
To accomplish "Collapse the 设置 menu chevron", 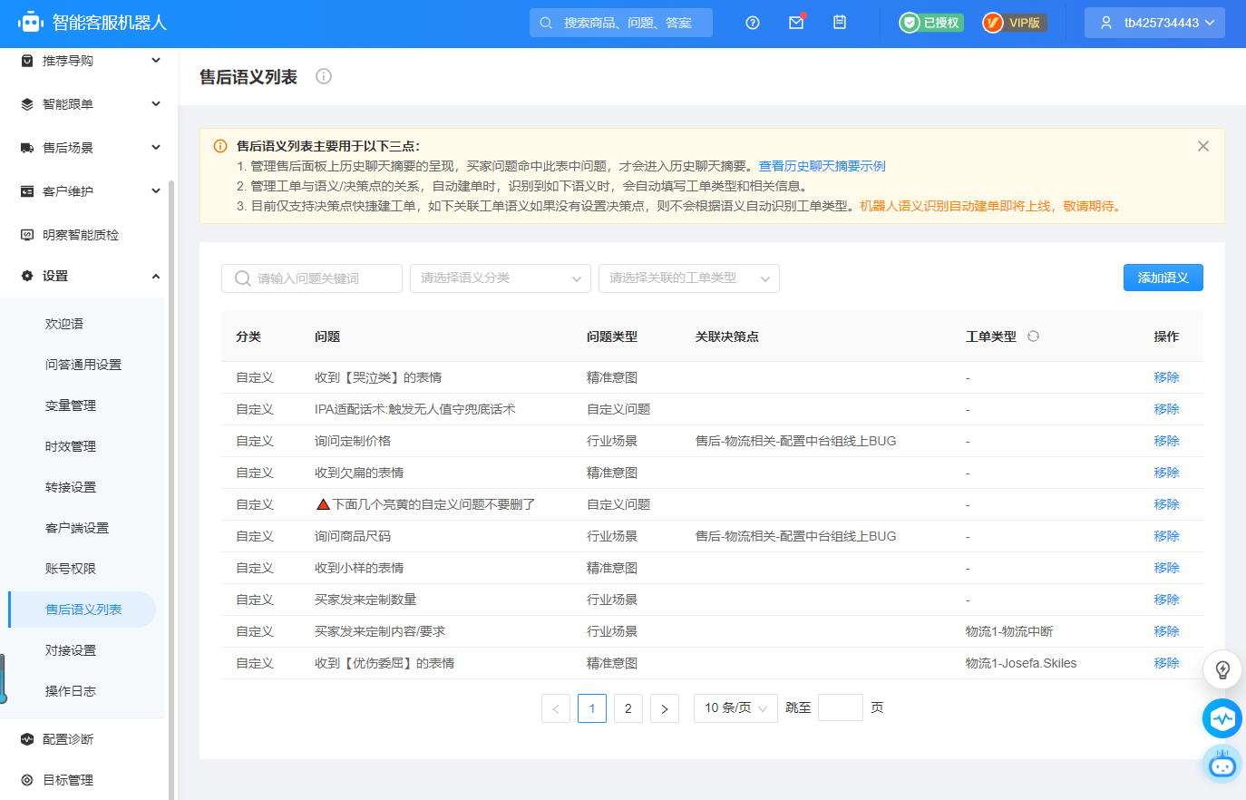I will point(156,276).
